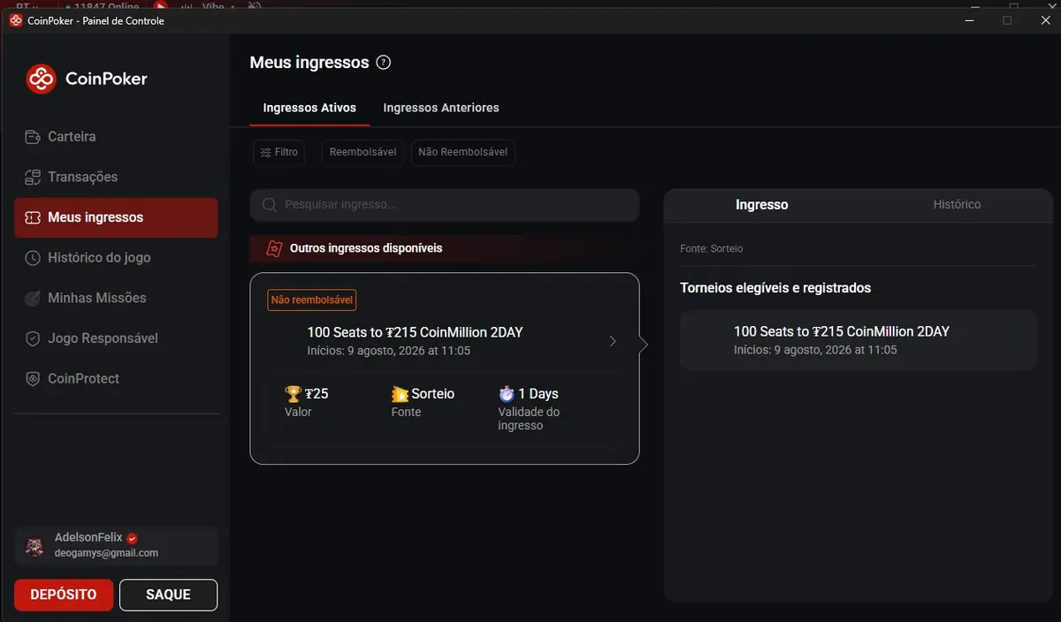Click the DEPÓSITO button

64,595
